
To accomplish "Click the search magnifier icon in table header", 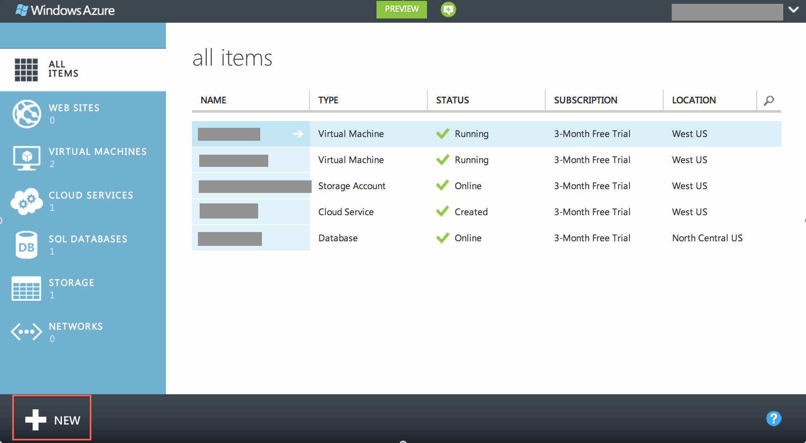I will [769, 100].
